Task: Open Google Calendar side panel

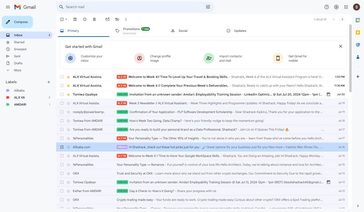Action: click(358, 20)
